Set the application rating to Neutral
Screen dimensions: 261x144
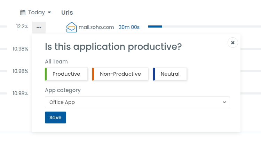(170, 74)
